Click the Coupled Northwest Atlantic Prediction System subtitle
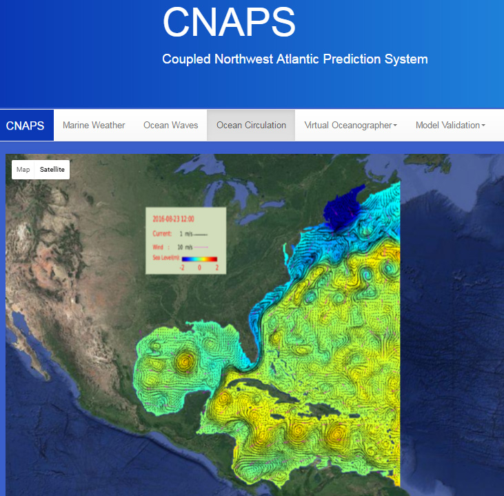The image size is (504, 496). tap(294, 59)
